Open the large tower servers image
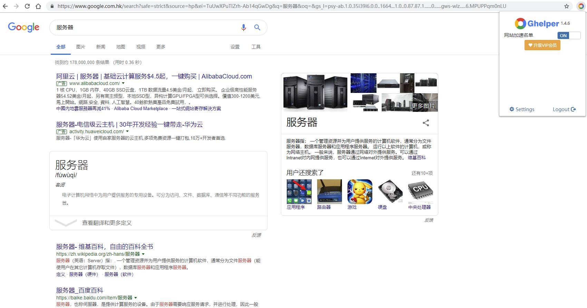This screenshot has width=587, height=308. 315,92
